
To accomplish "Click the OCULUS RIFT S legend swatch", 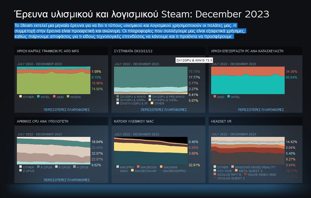I will 215,174.
